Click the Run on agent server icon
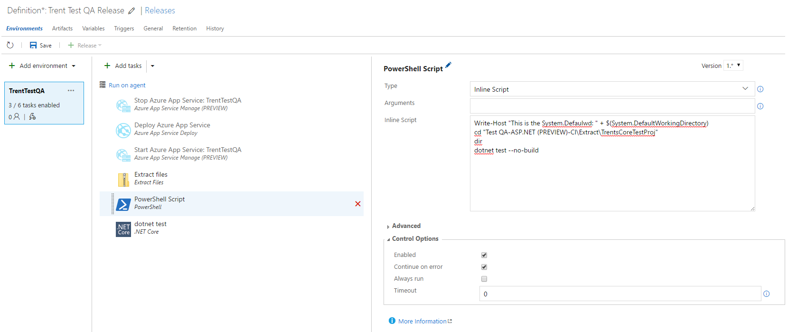This screenshot has height=332, width=788. coord(103,85)
